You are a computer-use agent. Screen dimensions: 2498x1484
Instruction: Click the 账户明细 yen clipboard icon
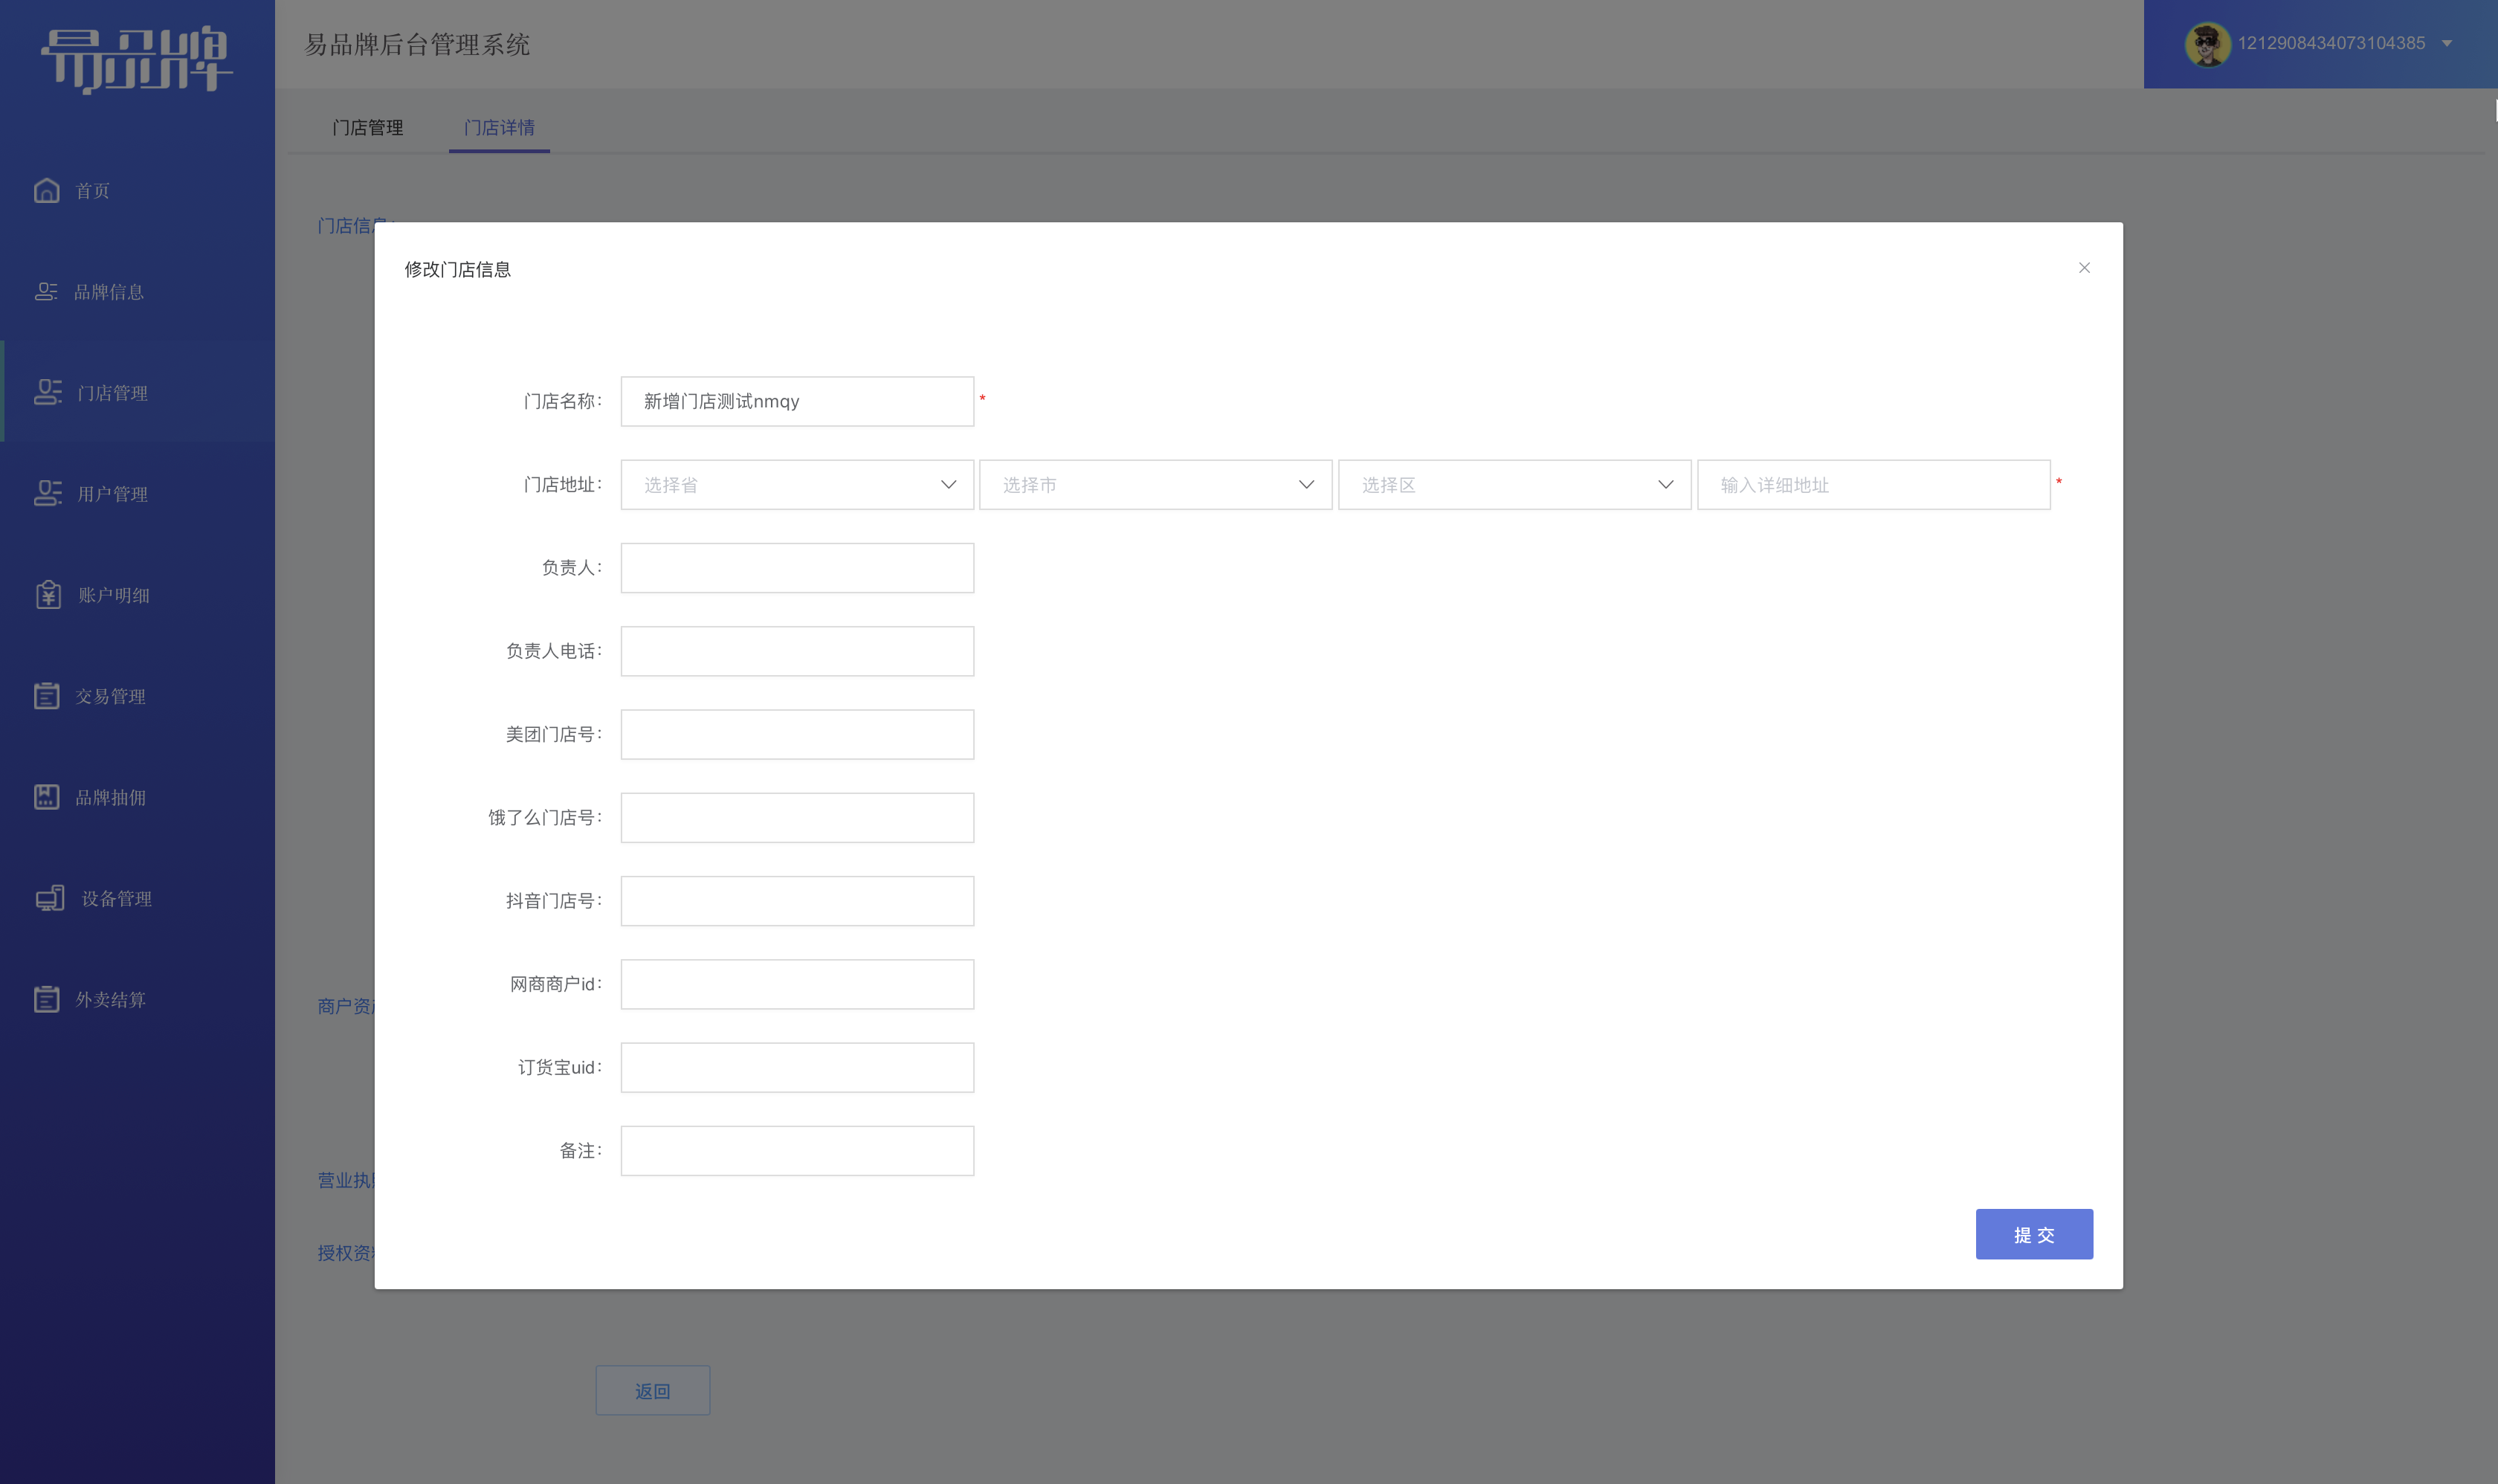(x=48, y=594)
